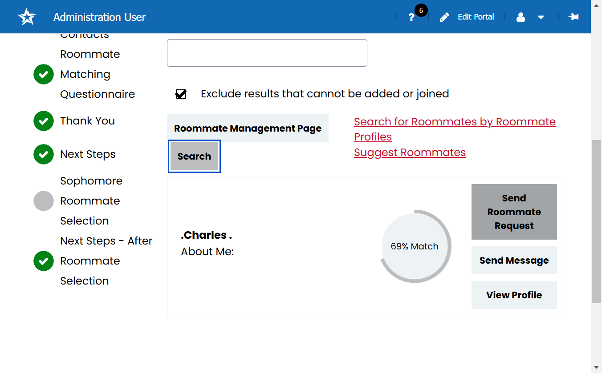
Task: Click the Edit Portal text link
Action: point(476,17)
